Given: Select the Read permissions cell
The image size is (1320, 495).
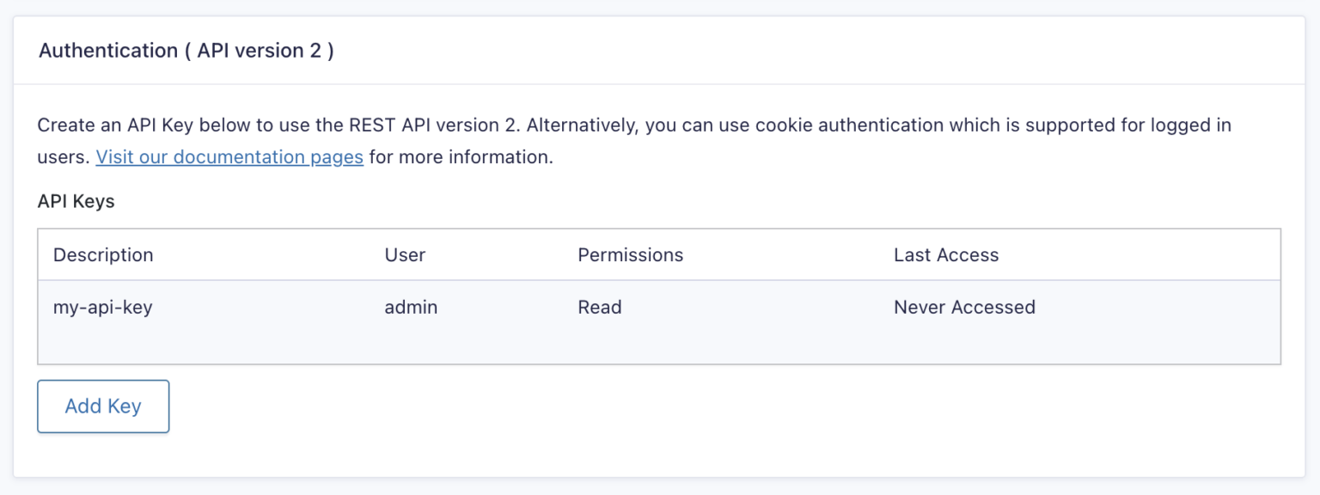Looking at the screenshot, I should (x=599, y=308).
